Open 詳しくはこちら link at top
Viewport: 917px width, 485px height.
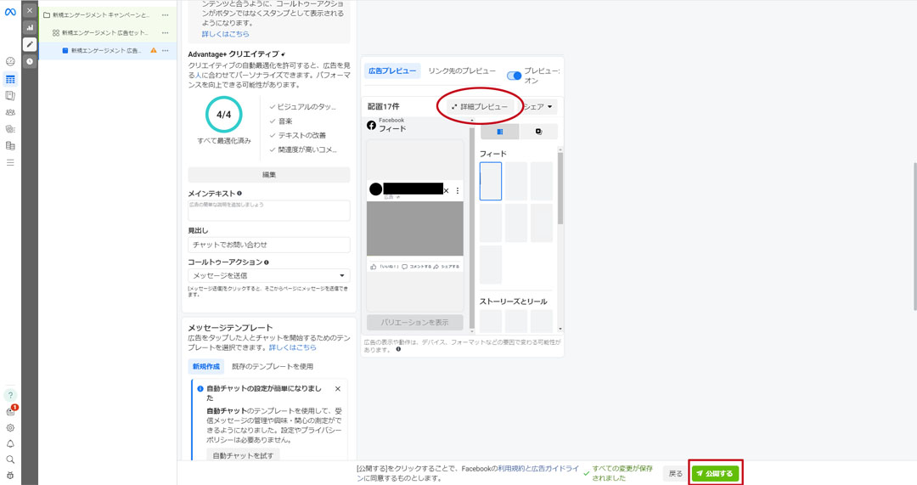225,34
